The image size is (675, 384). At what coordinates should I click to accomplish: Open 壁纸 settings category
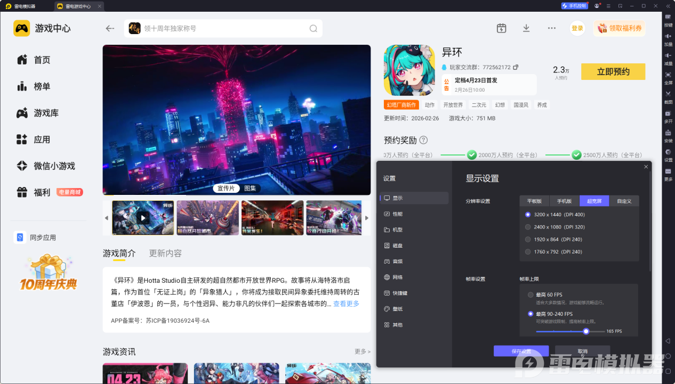pyautogui.click(x=414, y=309)
